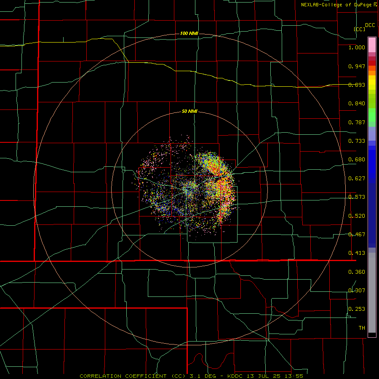Click the 0.680 color scale value
The image size is (379, 379).
click(357, 160)
